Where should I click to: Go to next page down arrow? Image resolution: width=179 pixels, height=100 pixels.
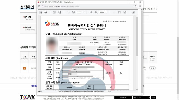[73, 12]
